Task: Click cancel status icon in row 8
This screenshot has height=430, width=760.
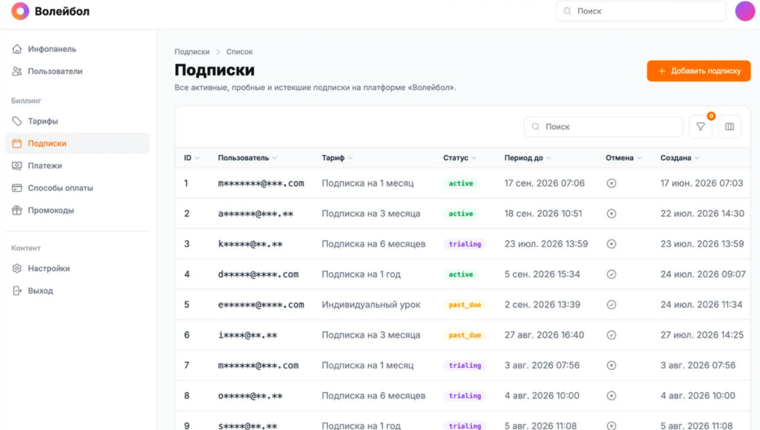Action: pos(611,396)
